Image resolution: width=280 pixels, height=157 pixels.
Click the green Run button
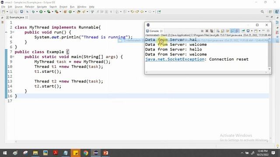(x=41, y=12)
